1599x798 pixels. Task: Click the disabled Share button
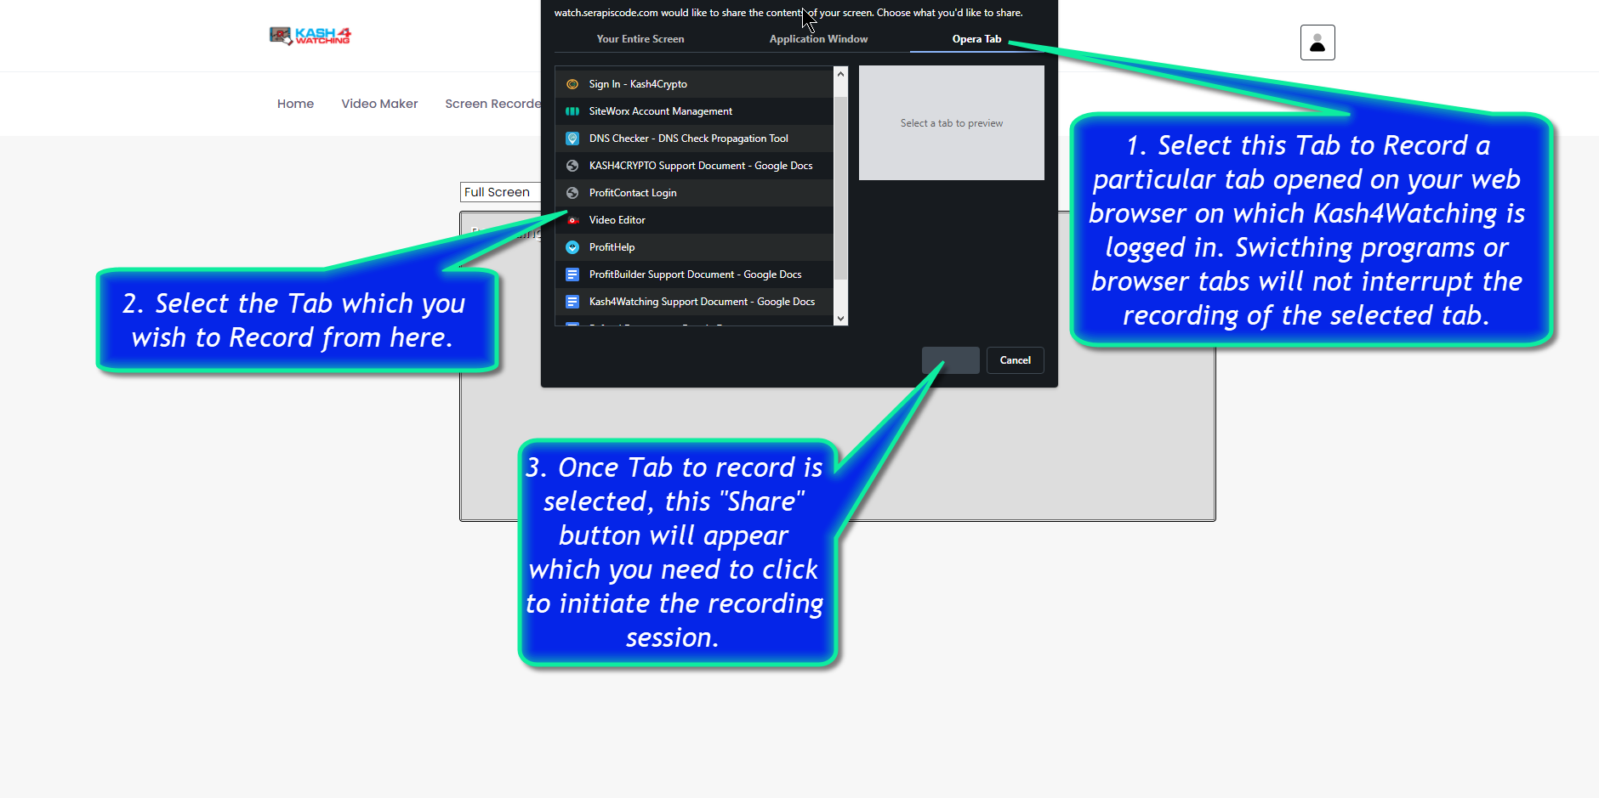[x=951, y=360]
